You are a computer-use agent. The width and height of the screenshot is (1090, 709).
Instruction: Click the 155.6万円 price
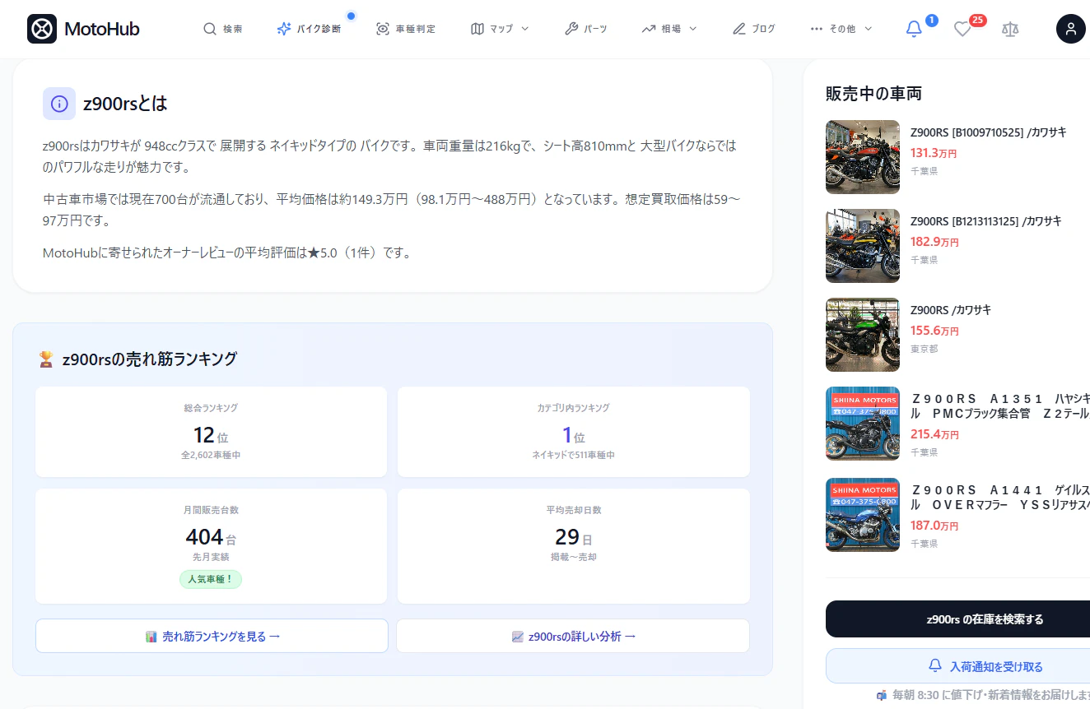click(934, 331)
